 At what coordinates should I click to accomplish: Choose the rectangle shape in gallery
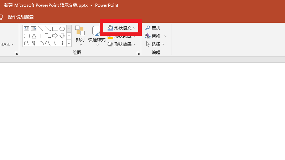(55, 29)
